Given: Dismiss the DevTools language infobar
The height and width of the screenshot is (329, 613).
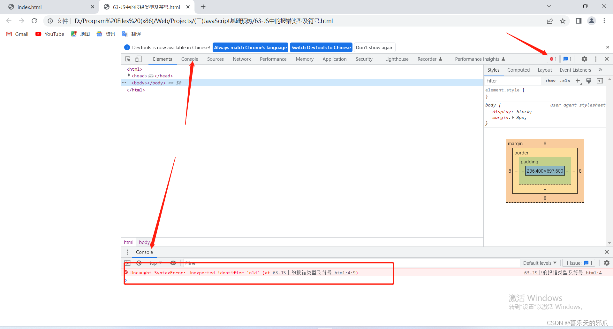Looking at the screenshot, I should tap(608, 47).
